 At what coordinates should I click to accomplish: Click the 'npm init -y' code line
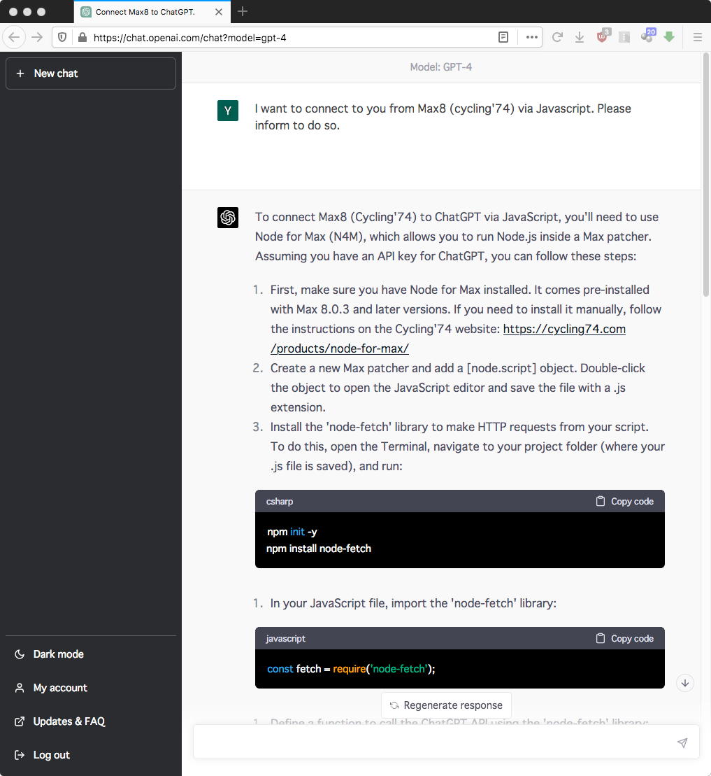click(292, 532)
